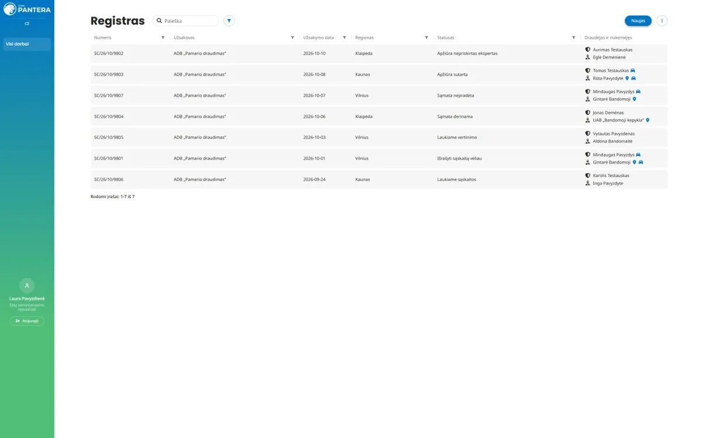Select the SC/26/10/9804 number cell

(x=109, y=117)
